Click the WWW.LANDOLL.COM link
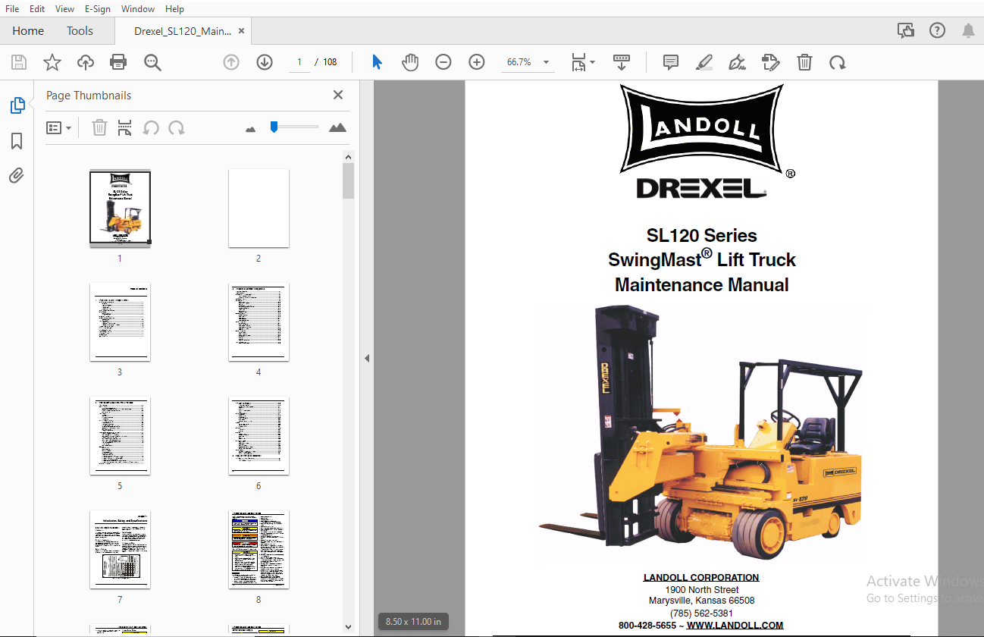 735,625
